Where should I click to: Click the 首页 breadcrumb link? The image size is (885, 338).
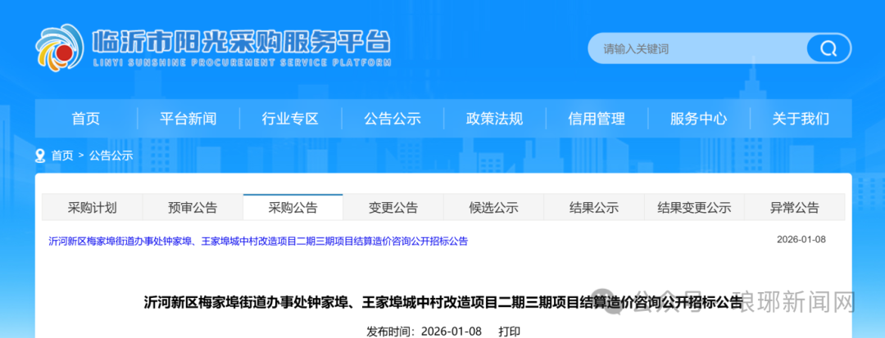[62, 155]
